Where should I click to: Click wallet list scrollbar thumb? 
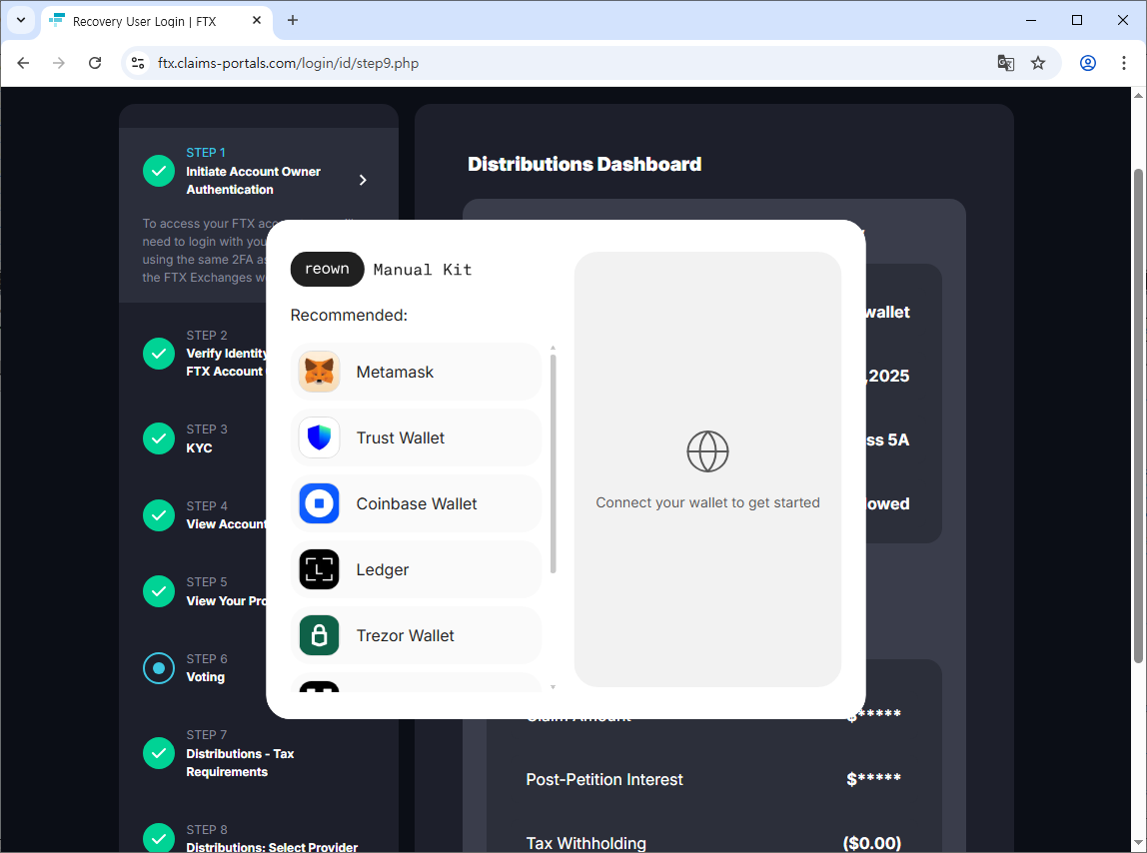(554, 463)
